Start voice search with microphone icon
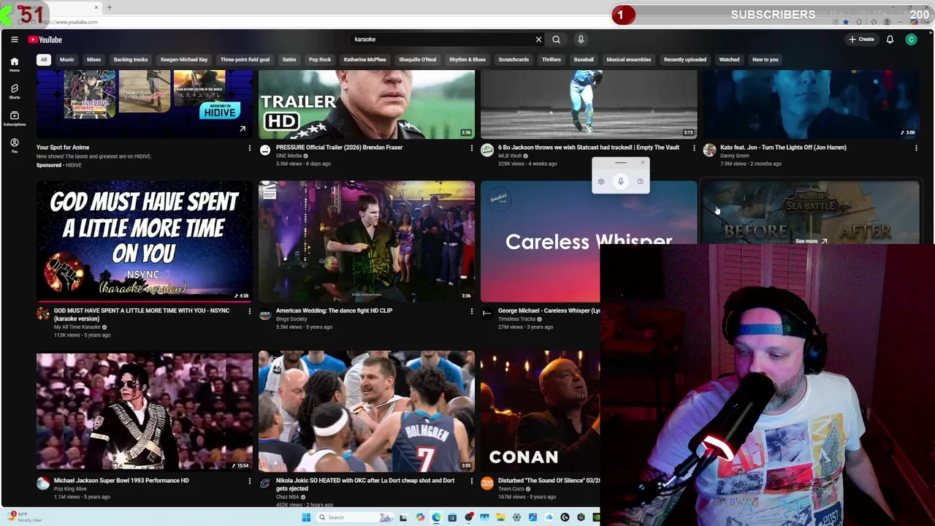 tap(581, 39)
